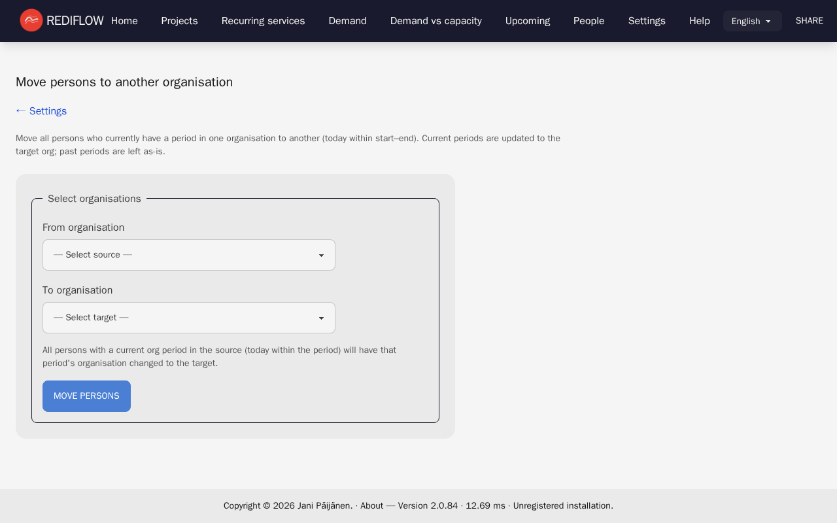Viewport: 837px width, 523px height.
Task: Click the SHARE option in the header
Action: pyautogui.click(x=809, y=20)
